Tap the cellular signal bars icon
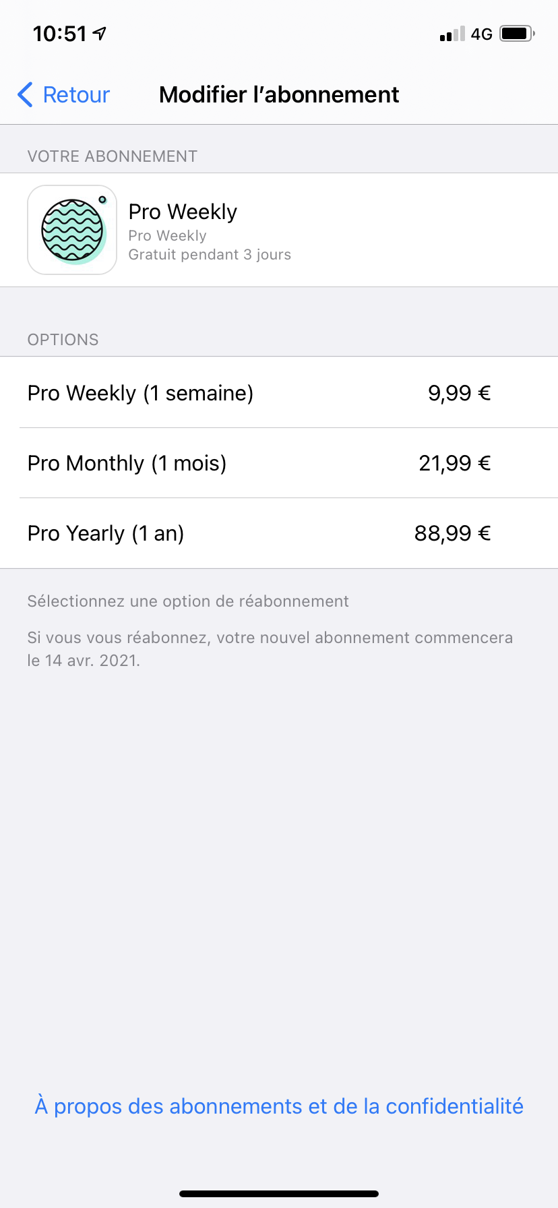The width and height of the screenshot is (558, 1208). pyautogui.click(x=452, y=34)
